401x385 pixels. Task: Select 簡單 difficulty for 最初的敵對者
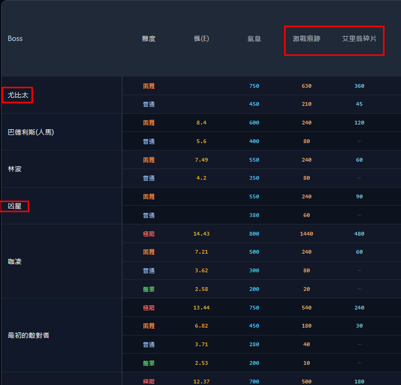(148, 363)
